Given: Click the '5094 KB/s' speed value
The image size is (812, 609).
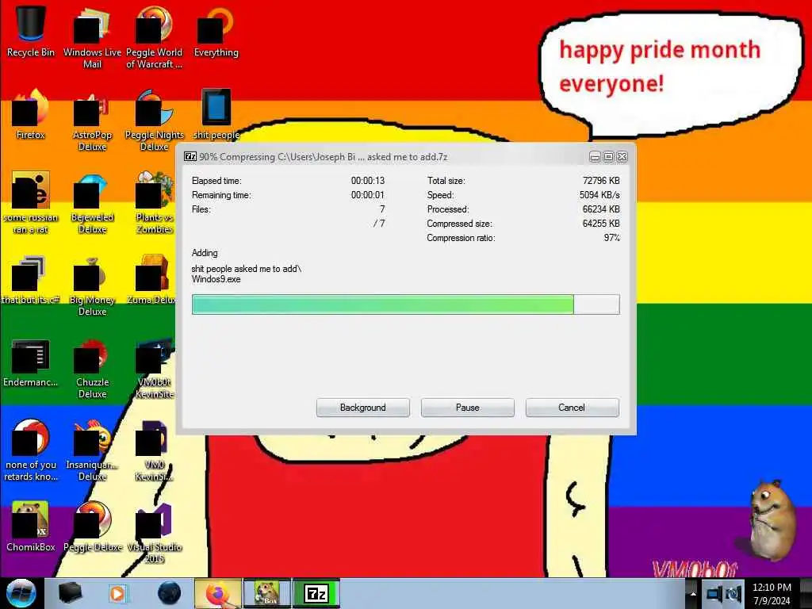Looking at the screenshot, I should [x=599, y=195].
